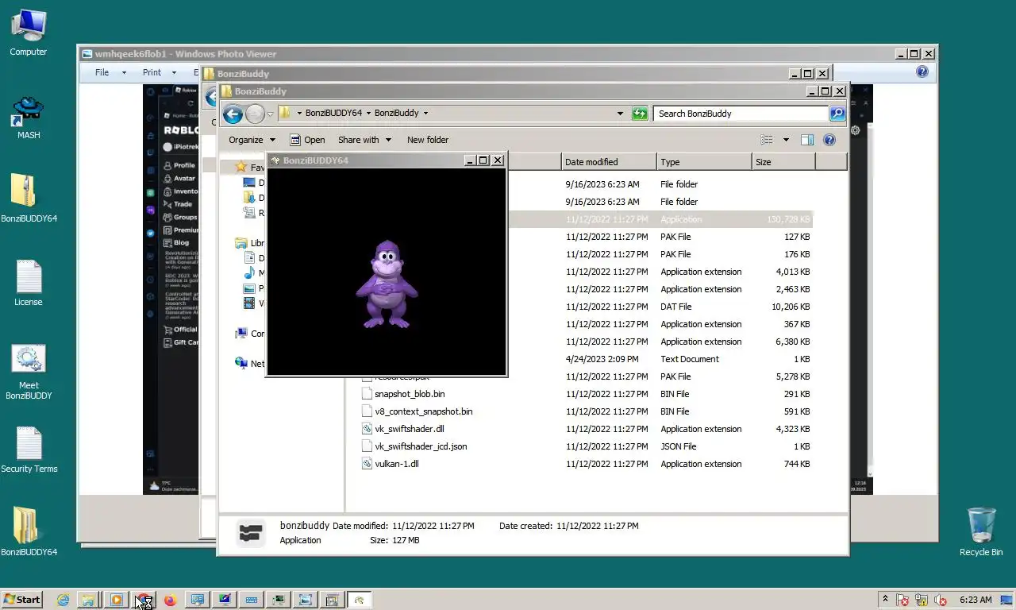Open the Share with dropdown
The width and height of the screenshot is (1016, 610).
tap(364, 140)
